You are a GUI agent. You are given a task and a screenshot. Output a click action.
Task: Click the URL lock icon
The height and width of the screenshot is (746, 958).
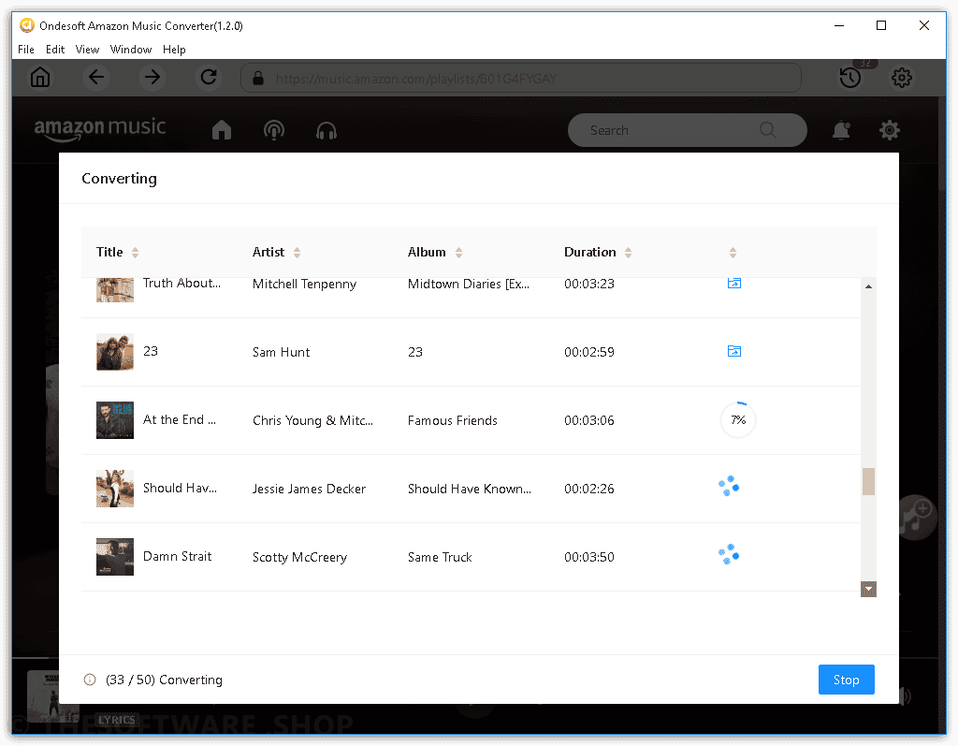click(258, 79)
